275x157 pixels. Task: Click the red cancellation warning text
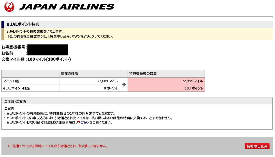tap(58, 146)
